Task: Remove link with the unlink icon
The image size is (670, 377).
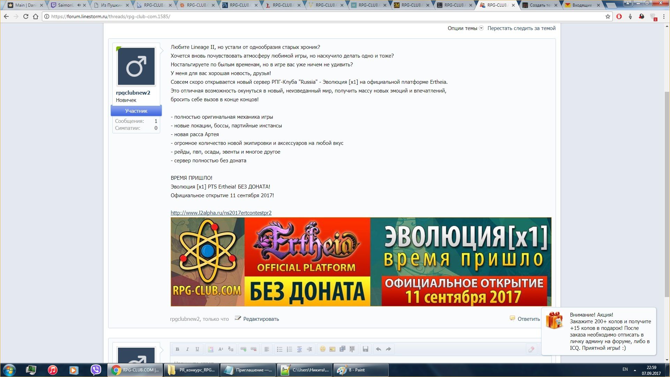Action: (x=254, y=349)
